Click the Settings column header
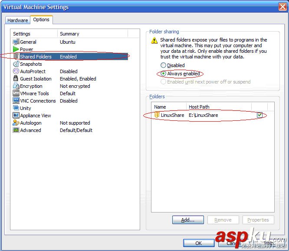Viewport: 289px width, 251px height. click(x=34, y=34)
